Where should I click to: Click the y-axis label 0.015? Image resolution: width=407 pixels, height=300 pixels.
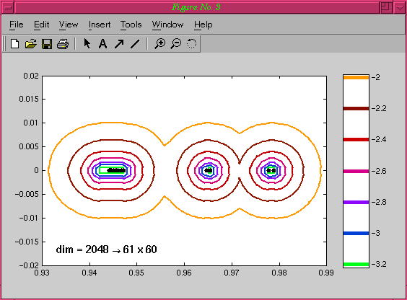tap(29, 99)
